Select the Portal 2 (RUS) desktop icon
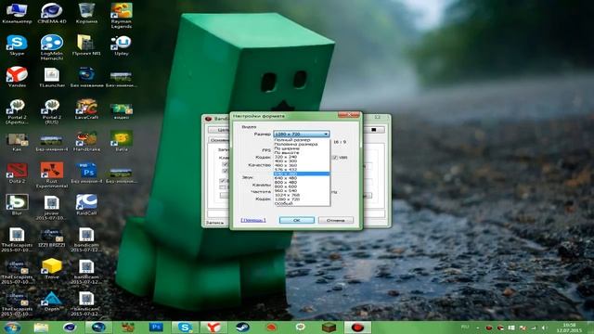This screenshot has height=334, width=594. (52, 112)
